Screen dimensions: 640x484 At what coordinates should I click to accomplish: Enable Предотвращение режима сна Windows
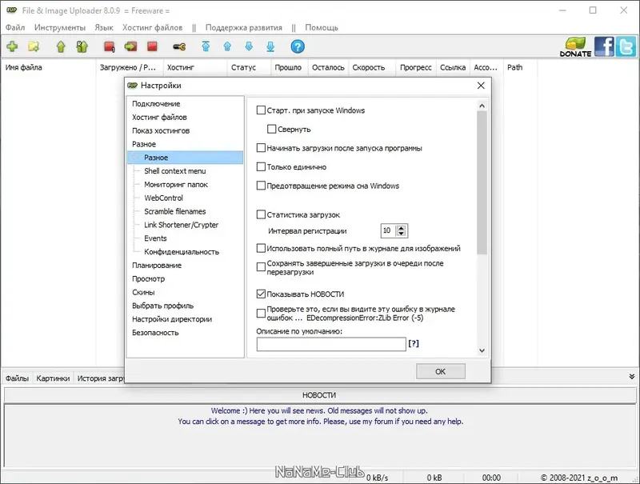pyautogui.click(x=261, y=186)
